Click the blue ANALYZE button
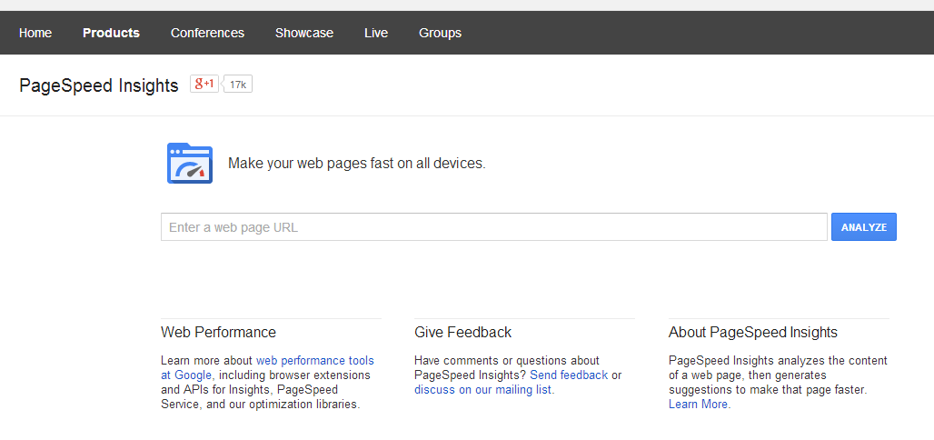This screenshot has width=934, height=440. [864, 227]
